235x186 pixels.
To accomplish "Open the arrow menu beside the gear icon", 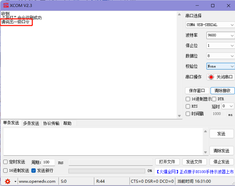I will [15, 181].
